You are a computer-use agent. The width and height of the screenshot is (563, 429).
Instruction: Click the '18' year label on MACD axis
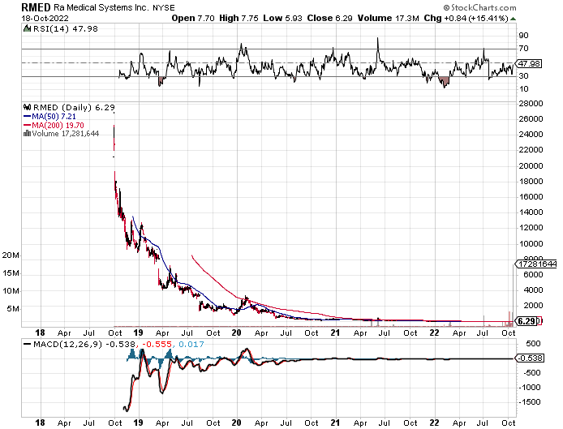click(40, 423)
